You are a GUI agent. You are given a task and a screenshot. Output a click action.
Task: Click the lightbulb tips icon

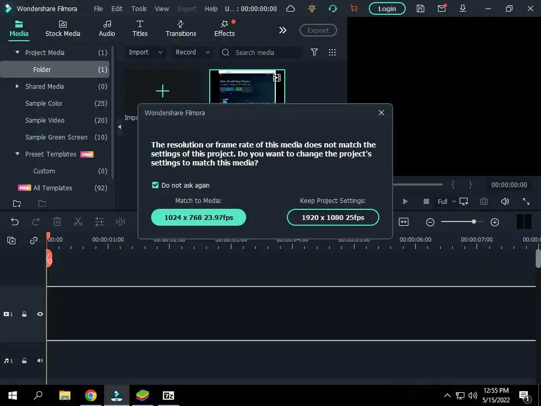tap(312, 8)
